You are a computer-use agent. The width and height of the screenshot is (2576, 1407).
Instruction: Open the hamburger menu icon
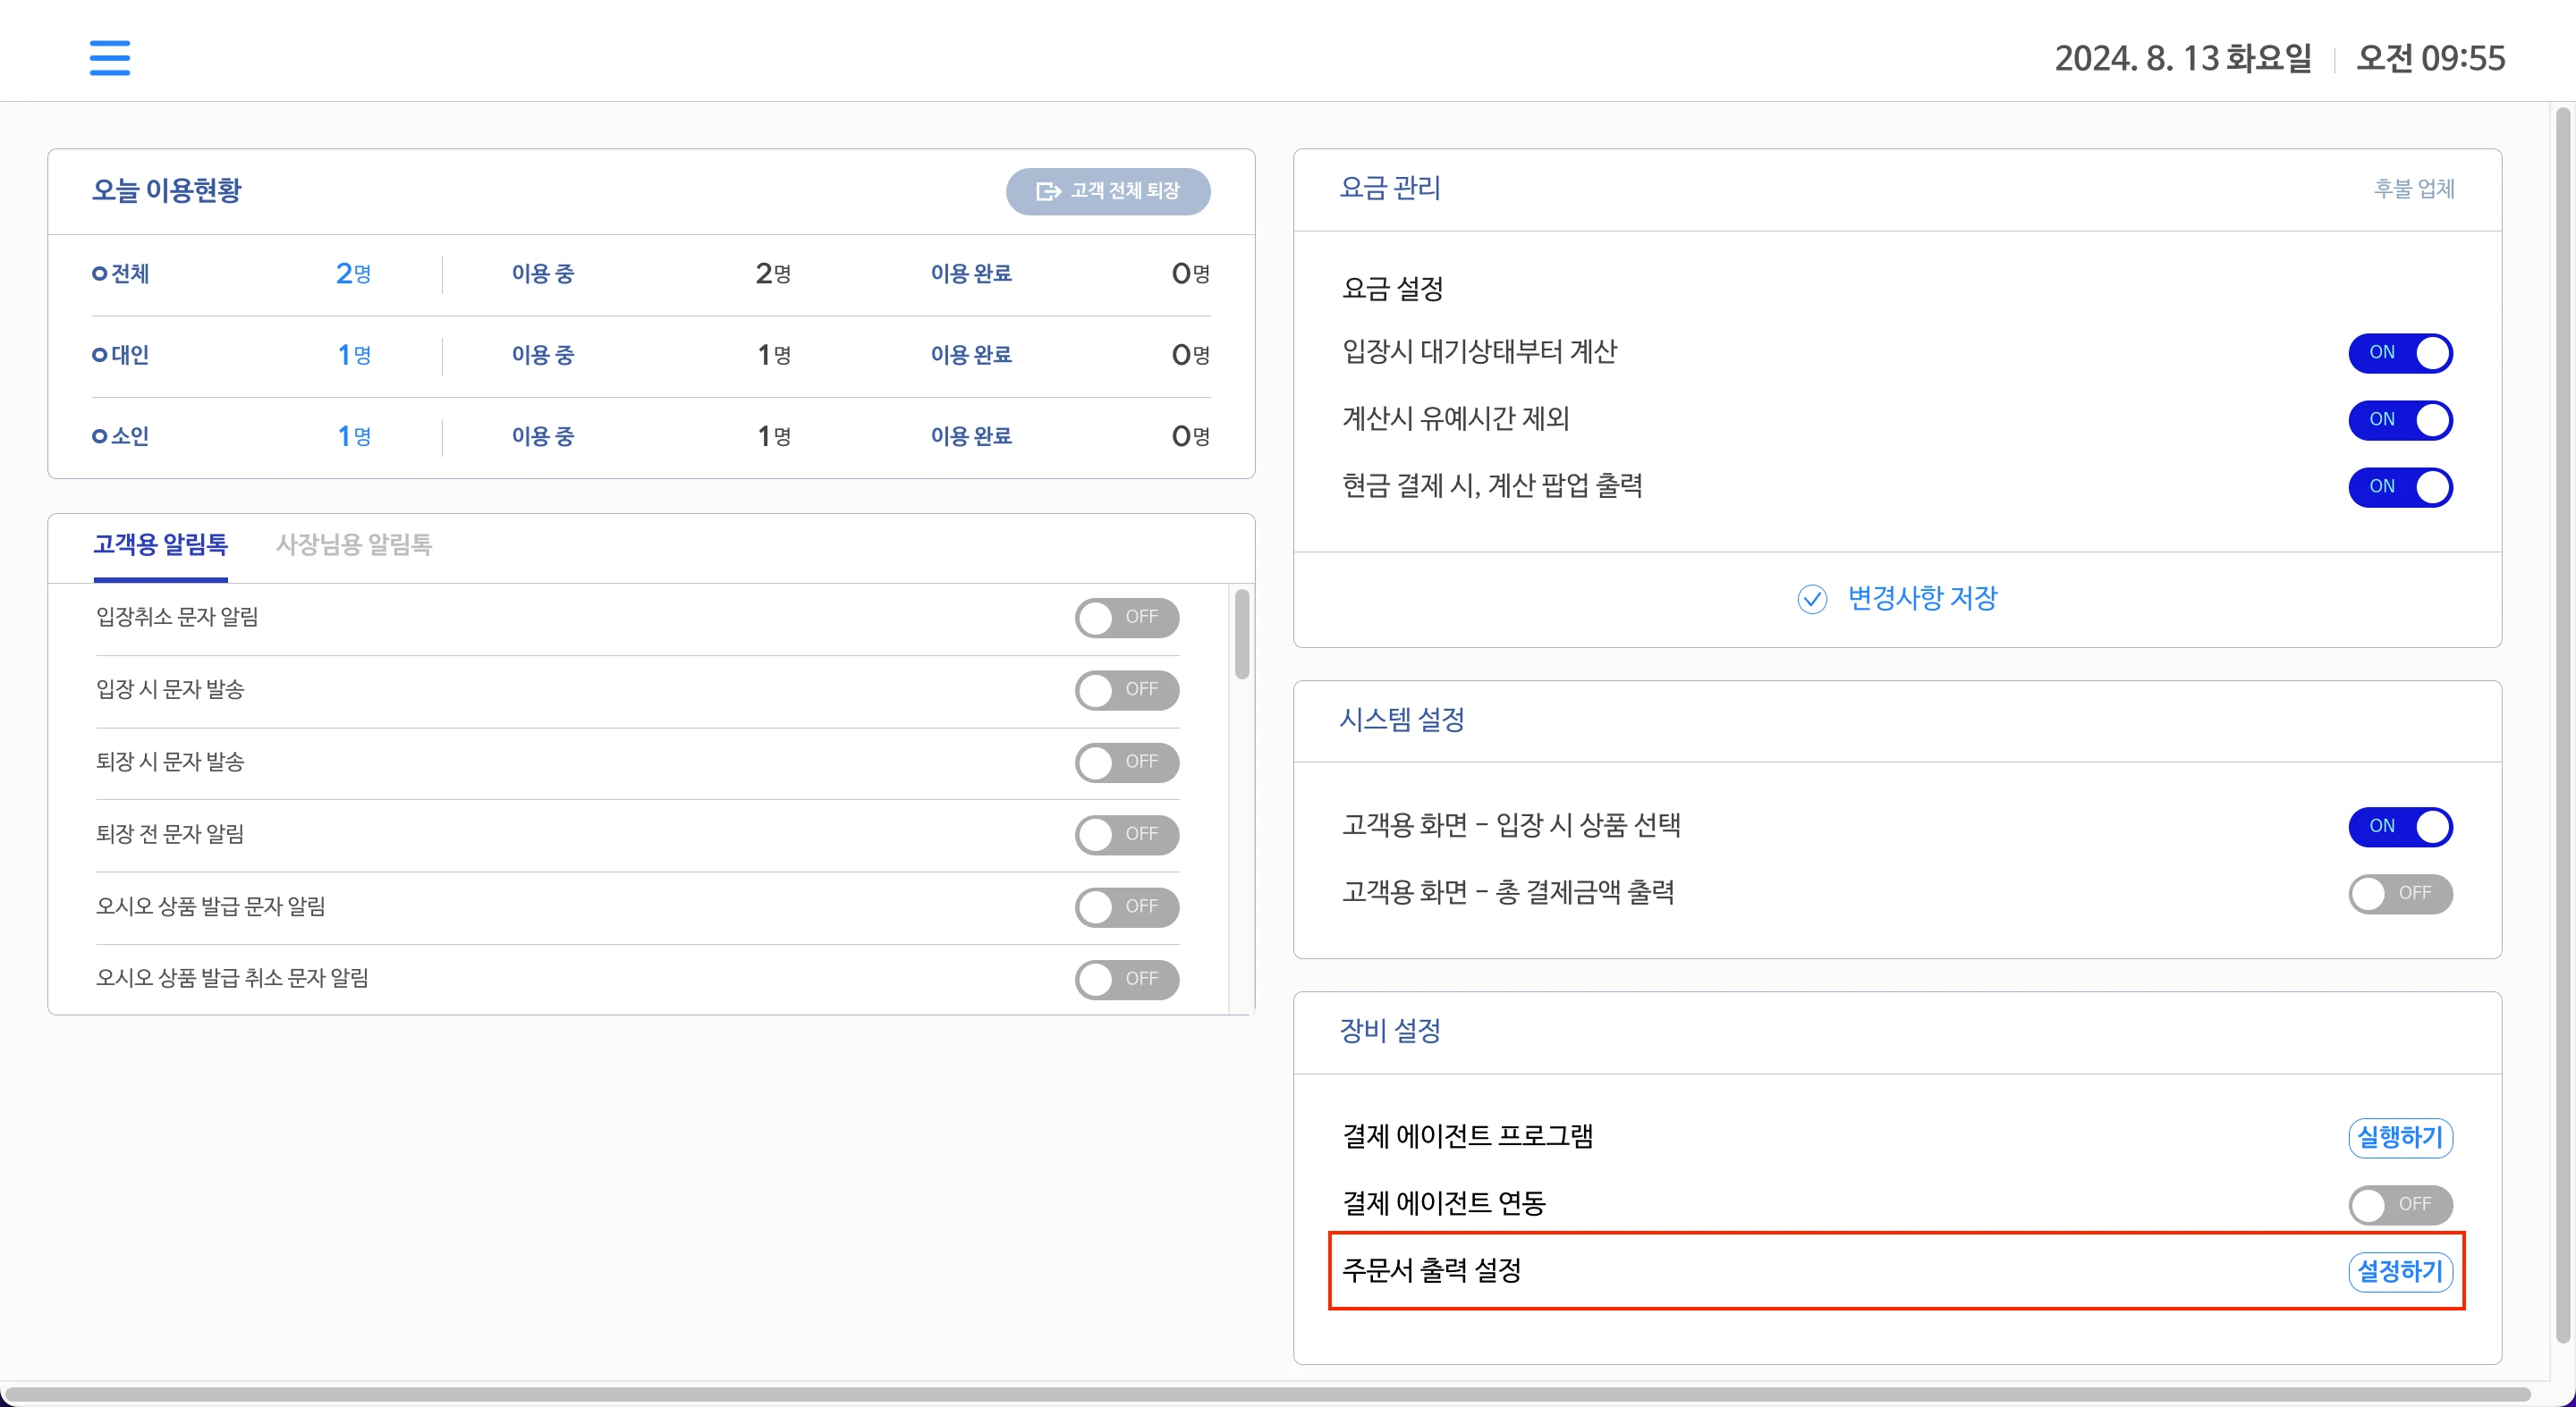coord(110,58)
